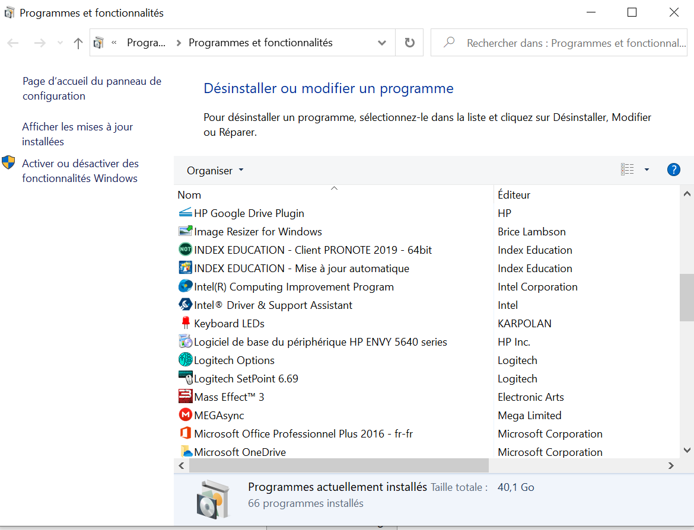Image resolution: width=694 pixels, height=530 pixels.
Task: Select the HP Google Drive Plugin name
Action: click(x=249, y=213)
